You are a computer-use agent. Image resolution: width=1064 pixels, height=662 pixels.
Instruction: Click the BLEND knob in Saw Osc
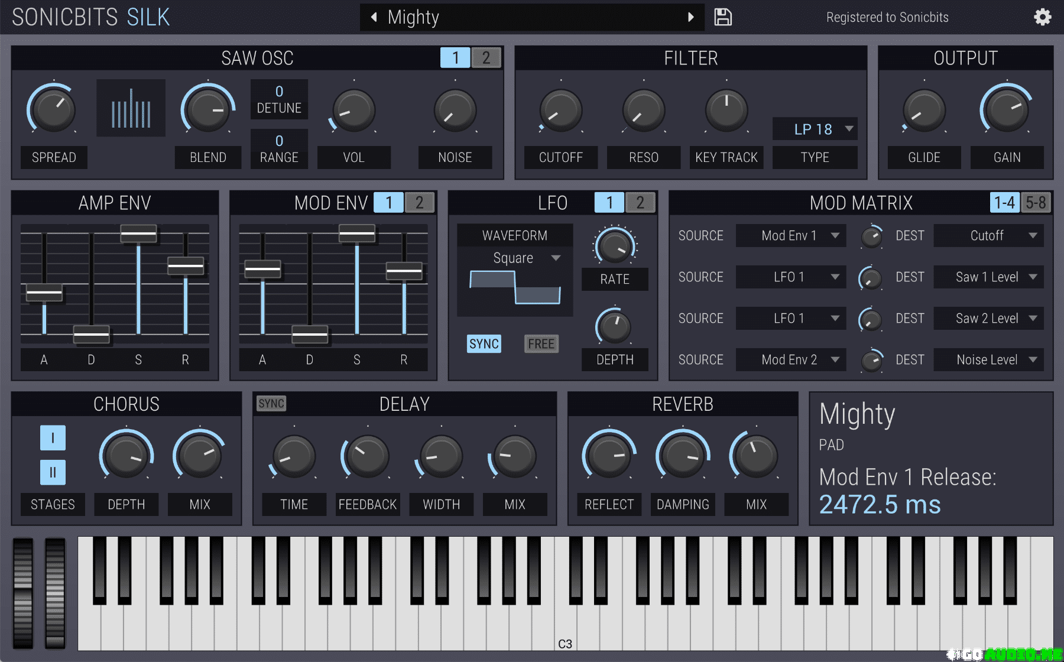[x=207, y=109]
